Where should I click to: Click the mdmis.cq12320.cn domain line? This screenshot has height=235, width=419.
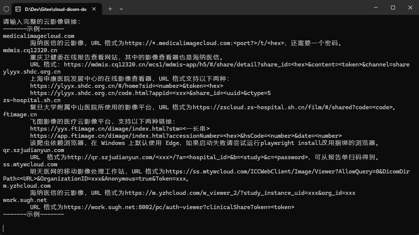tap(30, 50)
